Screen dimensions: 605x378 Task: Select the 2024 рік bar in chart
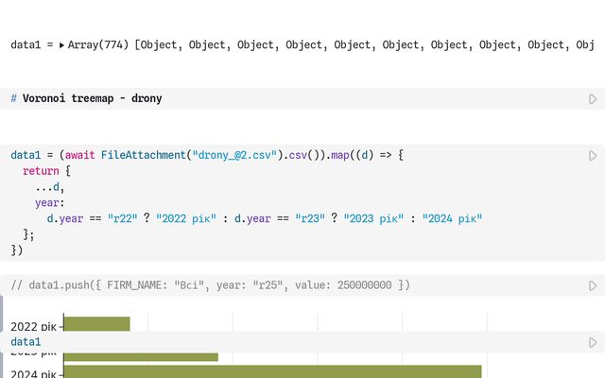tap(272, 372)
